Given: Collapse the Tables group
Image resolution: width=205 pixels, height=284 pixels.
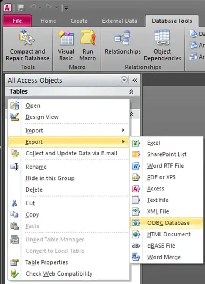Looking at the screenshot, I should (131, 92).
